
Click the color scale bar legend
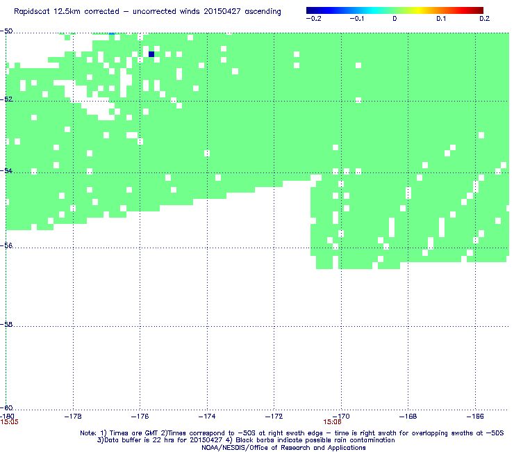click(395, 10)
